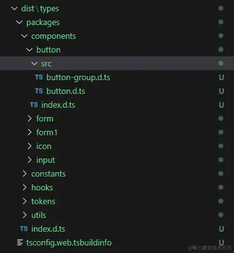Collapse the src folder chevron
Image resolution: width=234 pixels, height=253 pixels.
[x=34, y=63]
